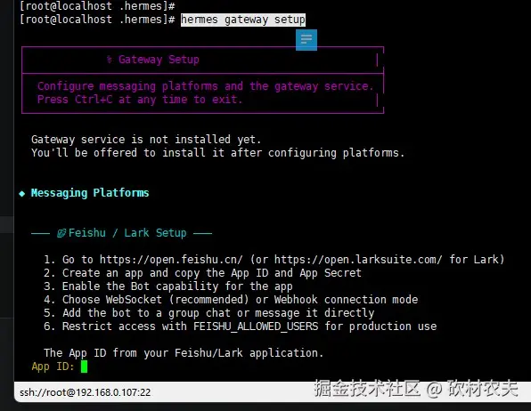Click the highlighted 'hermes gateway setup' command
The height and width of the screenshot is (411, 531).
pyautogui.click(x=243, y=20)
